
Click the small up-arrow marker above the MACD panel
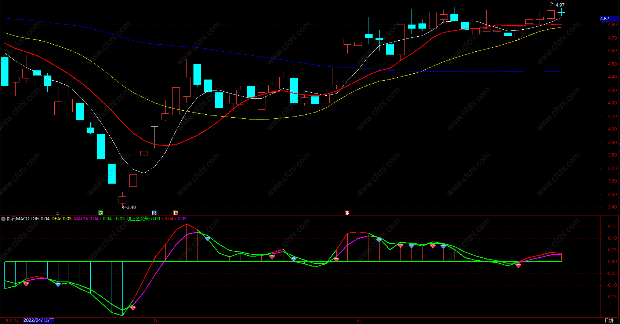point(58,213)
